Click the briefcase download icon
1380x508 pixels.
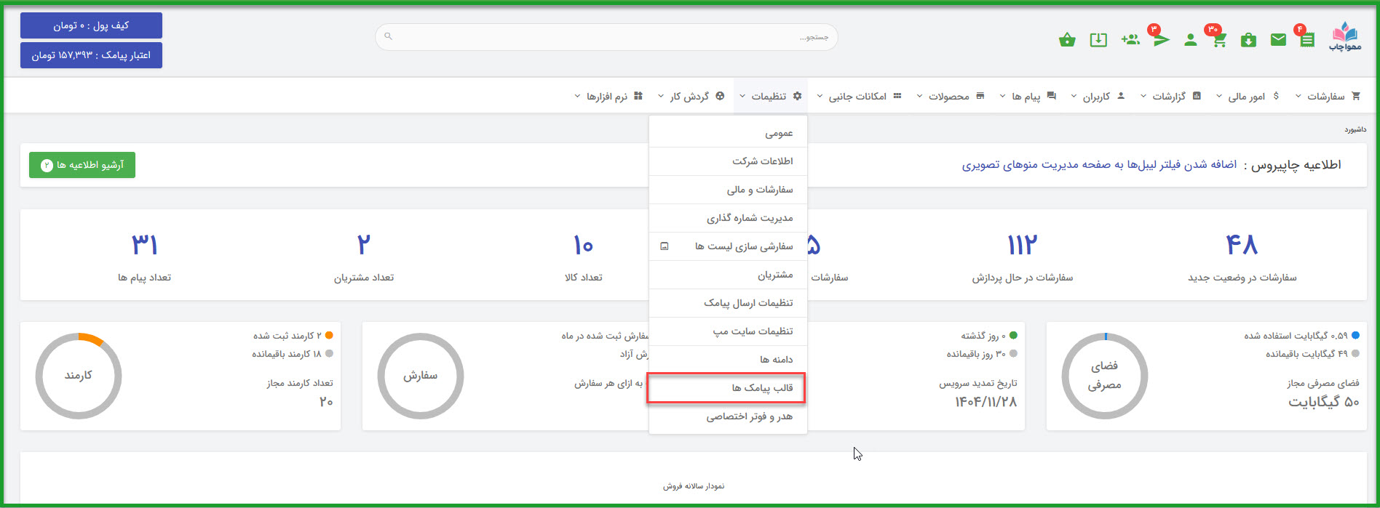1248,40
